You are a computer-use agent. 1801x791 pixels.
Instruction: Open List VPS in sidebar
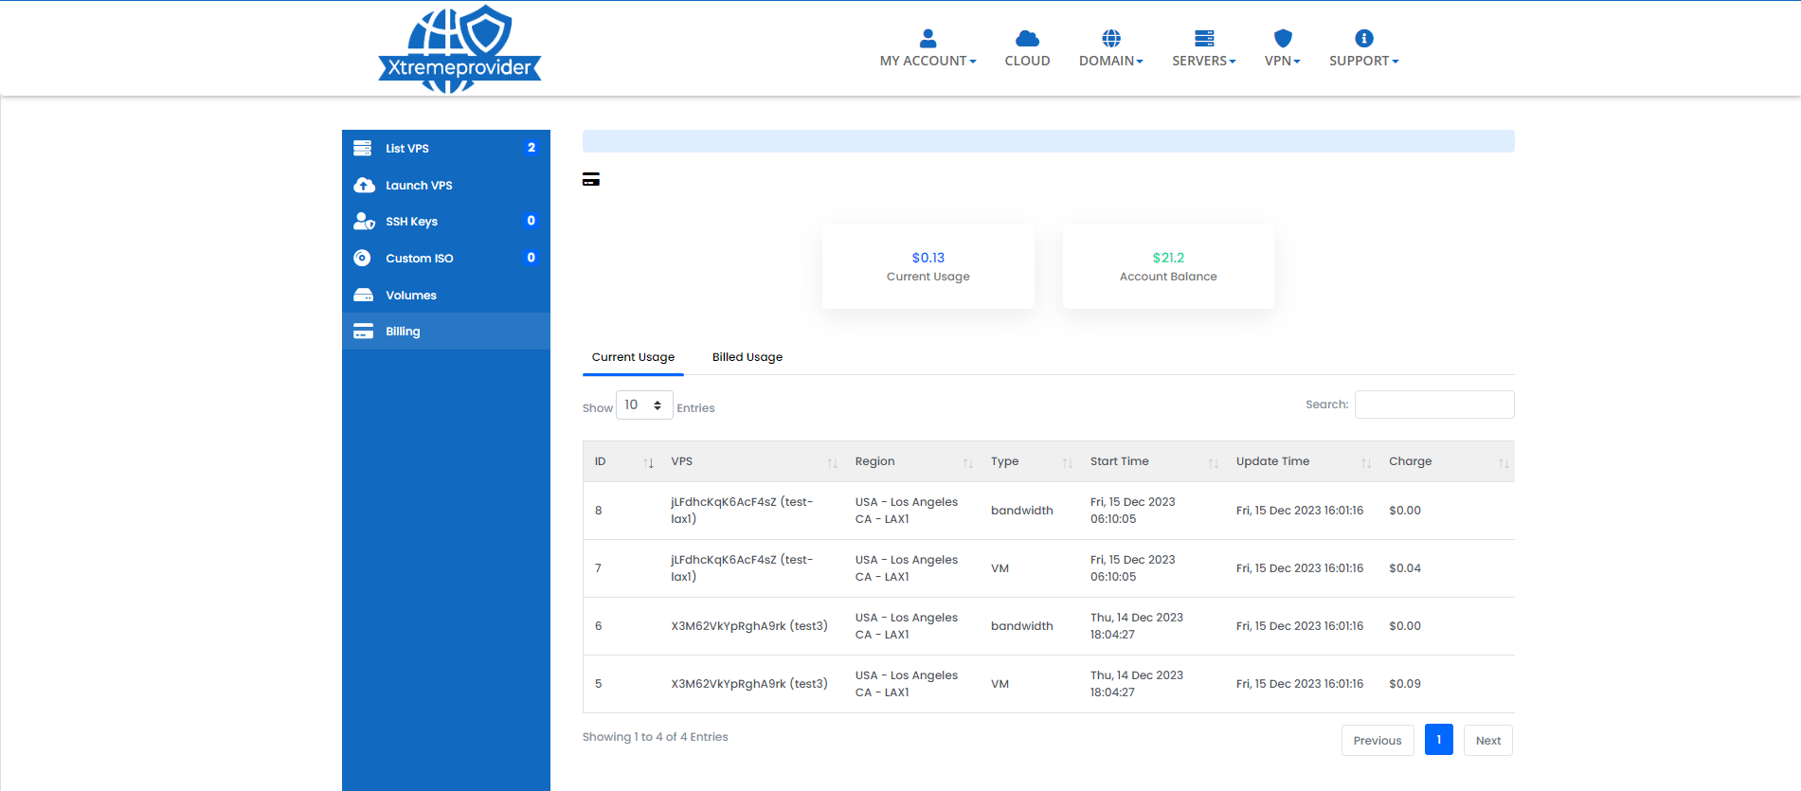(x=446, y=148)
